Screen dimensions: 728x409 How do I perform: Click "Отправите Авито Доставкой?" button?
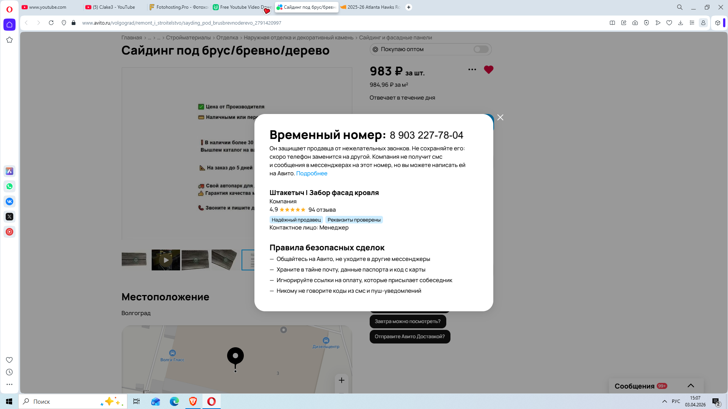point(409,337)
